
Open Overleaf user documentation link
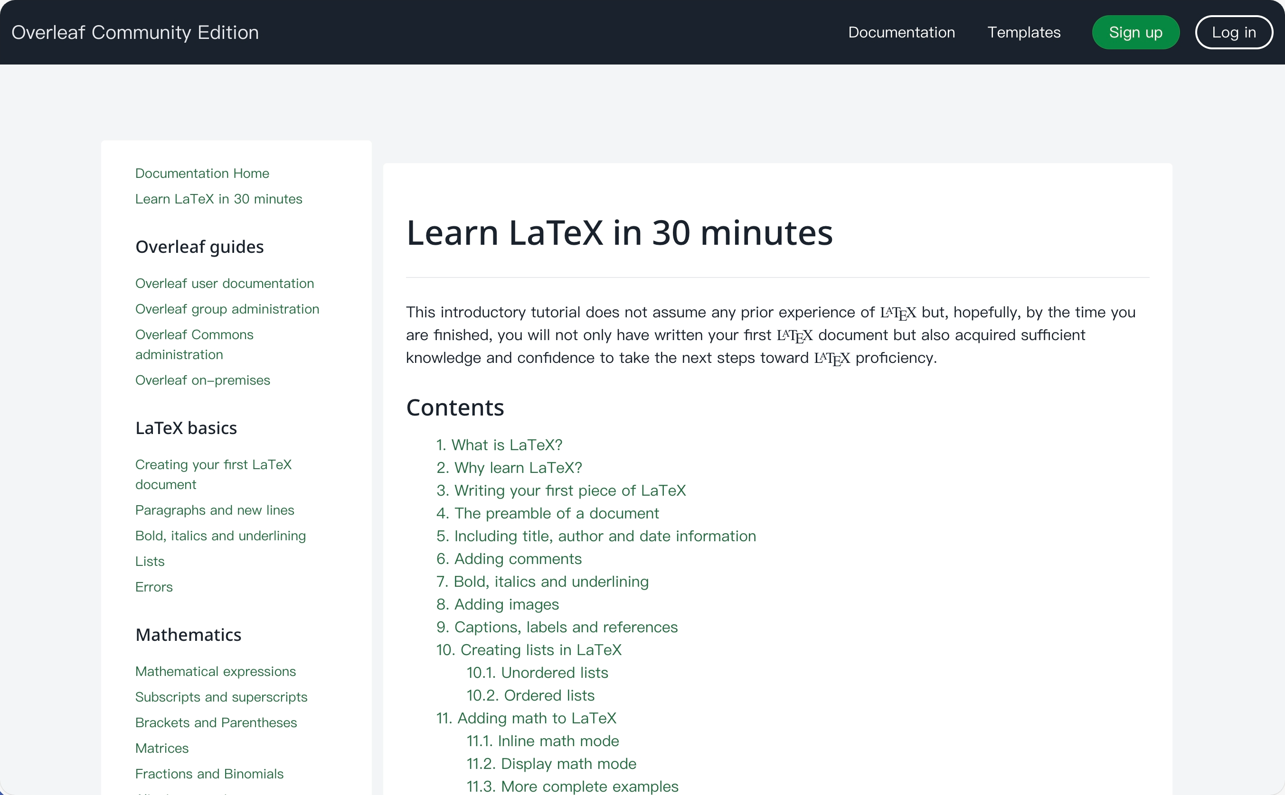click(x=224, y=283)
